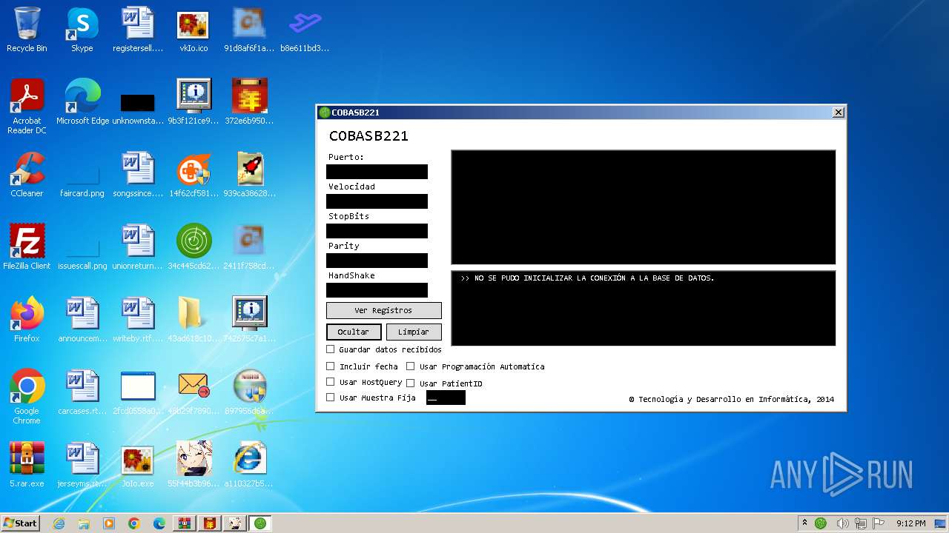Viewport: 949px width, 533px height.
Task: Click the volume speaker tray icon
Action: 842,523
